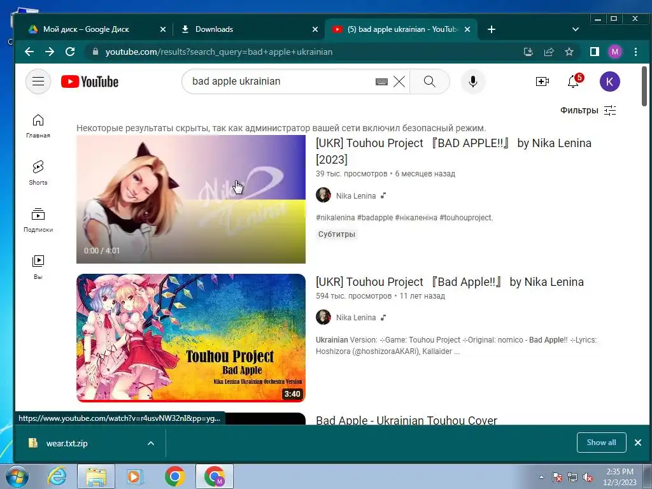
Task: Toggle the Chrome side panel icon
Action: tap(595, 52)
